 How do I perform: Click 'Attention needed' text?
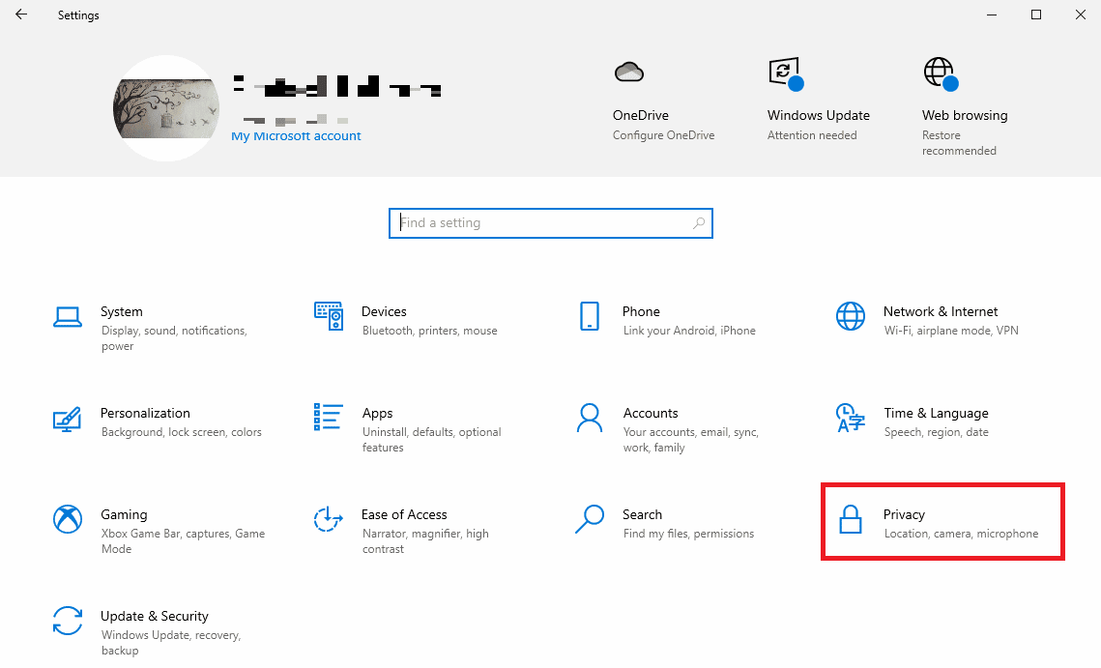(x=812, y=135)
